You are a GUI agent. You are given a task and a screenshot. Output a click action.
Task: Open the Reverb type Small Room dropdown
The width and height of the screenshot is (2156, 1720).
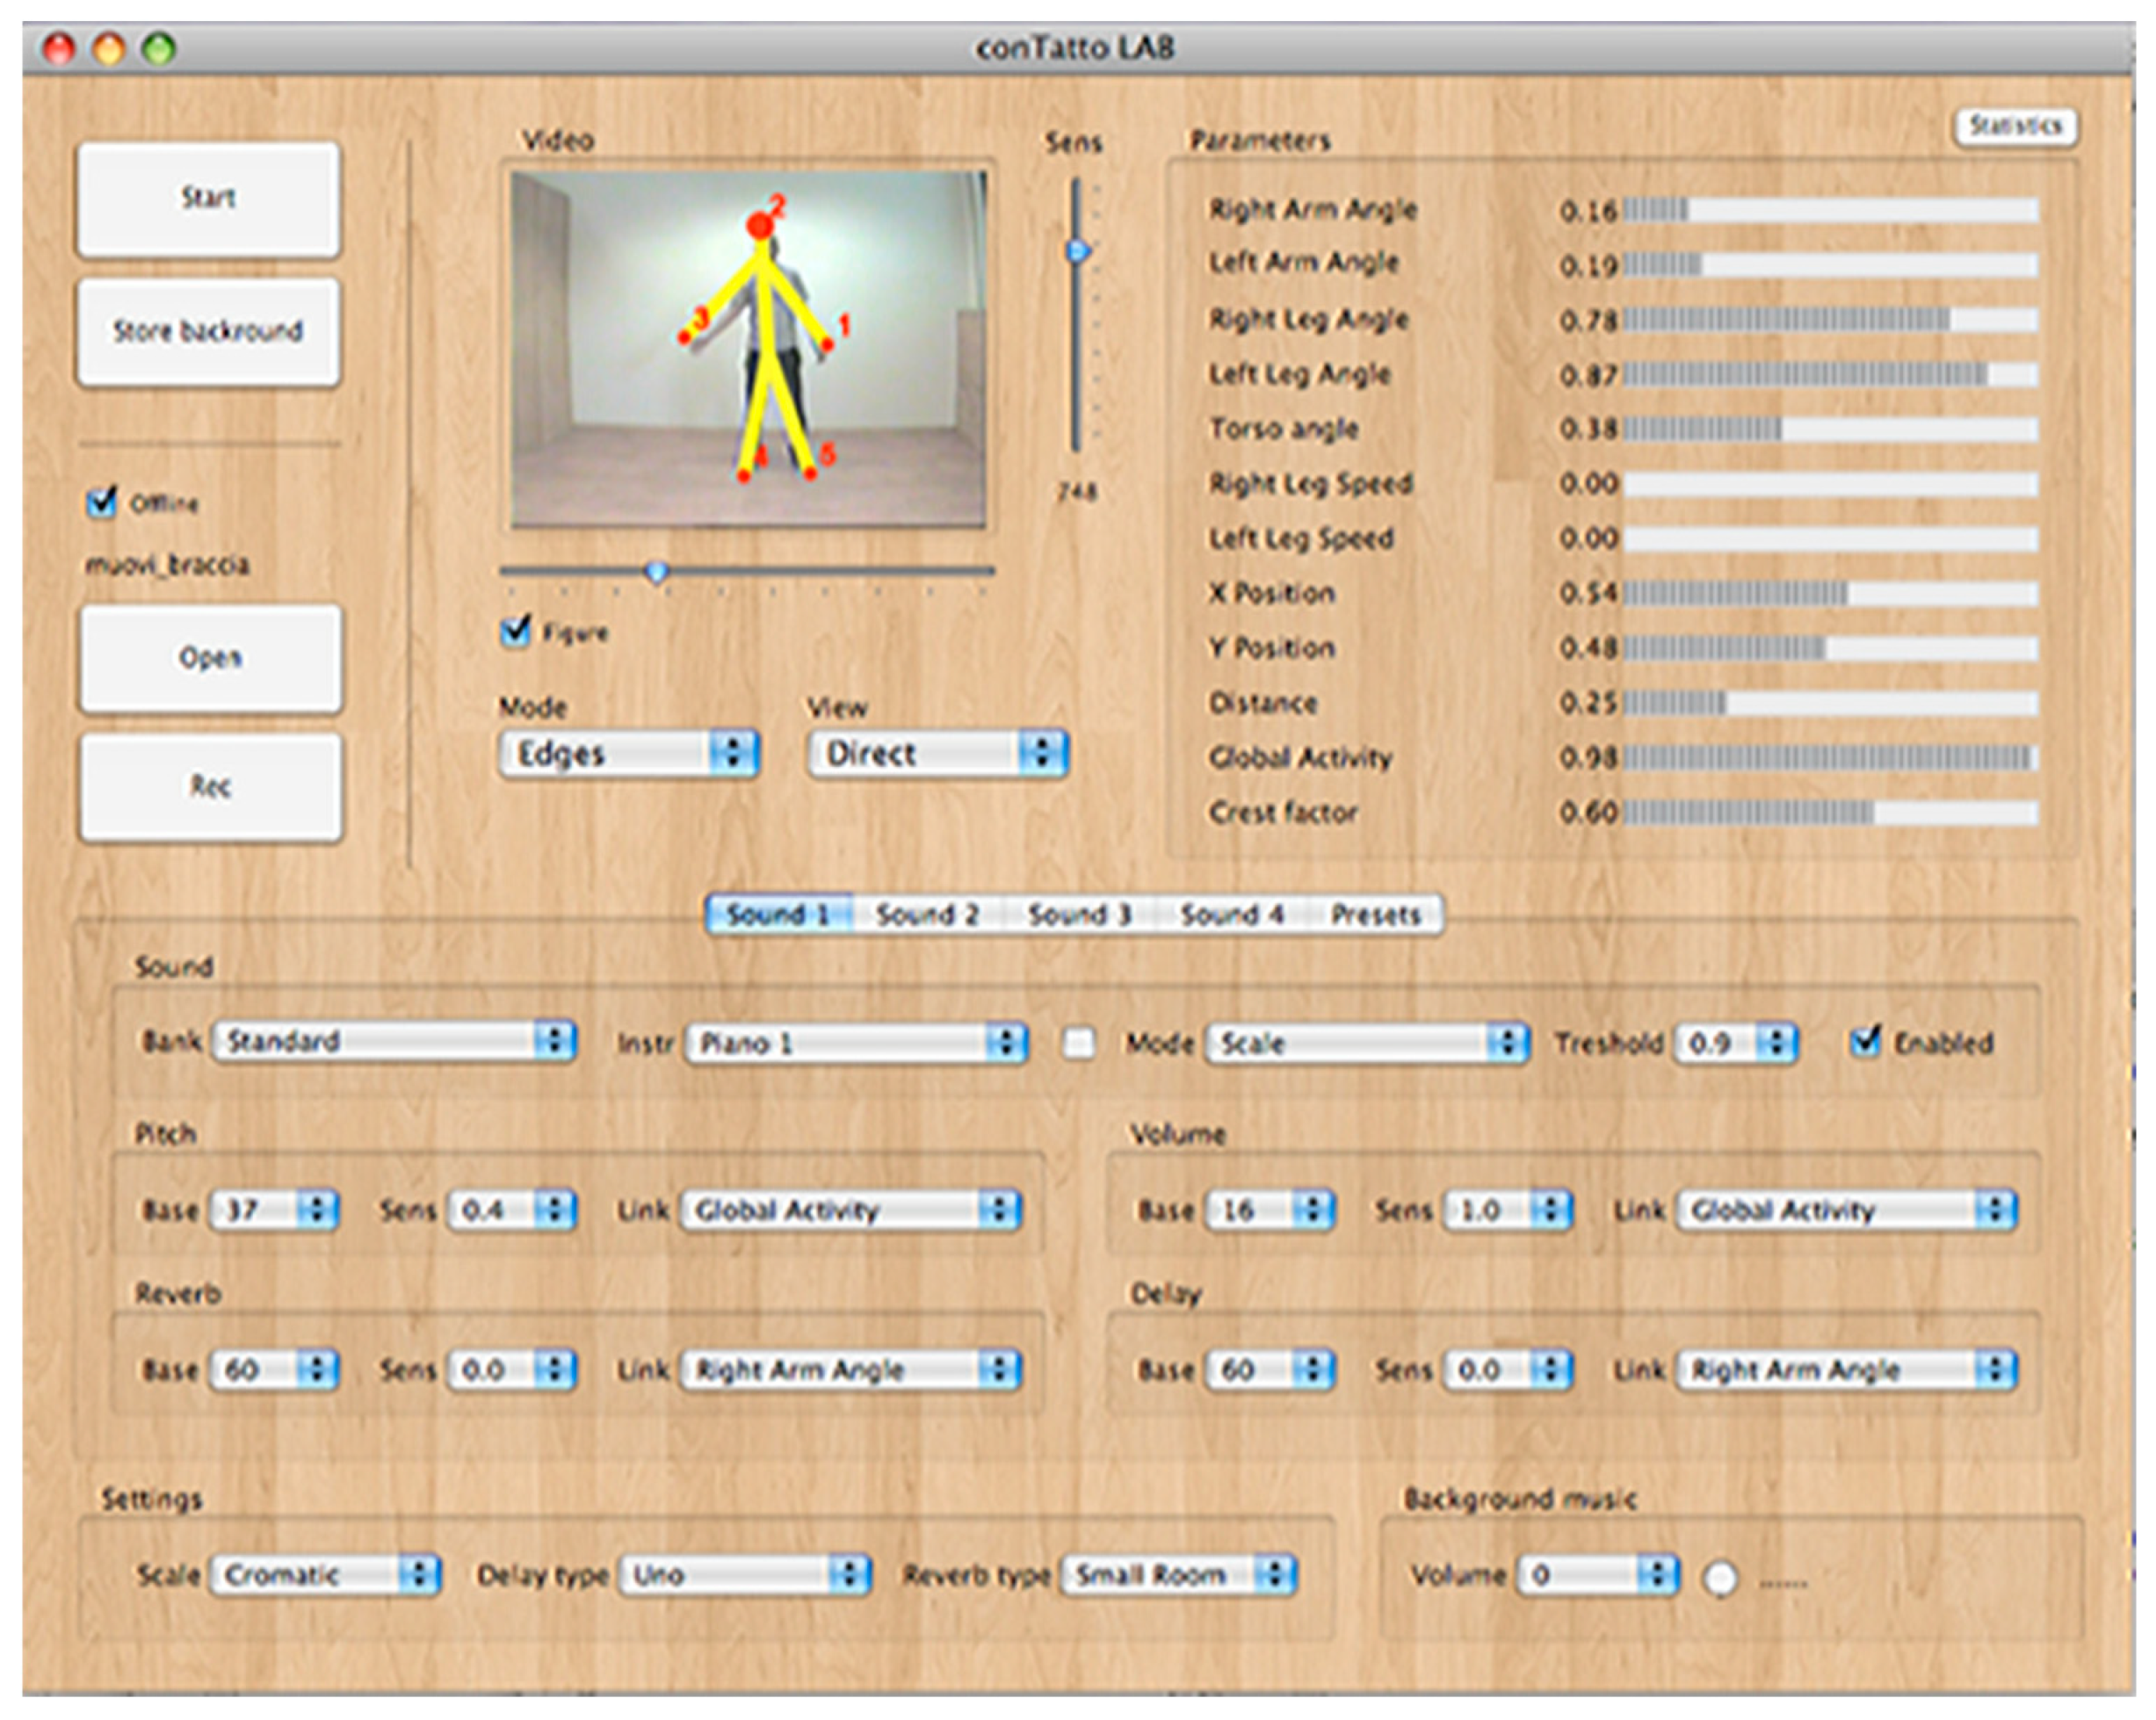1179,1575
